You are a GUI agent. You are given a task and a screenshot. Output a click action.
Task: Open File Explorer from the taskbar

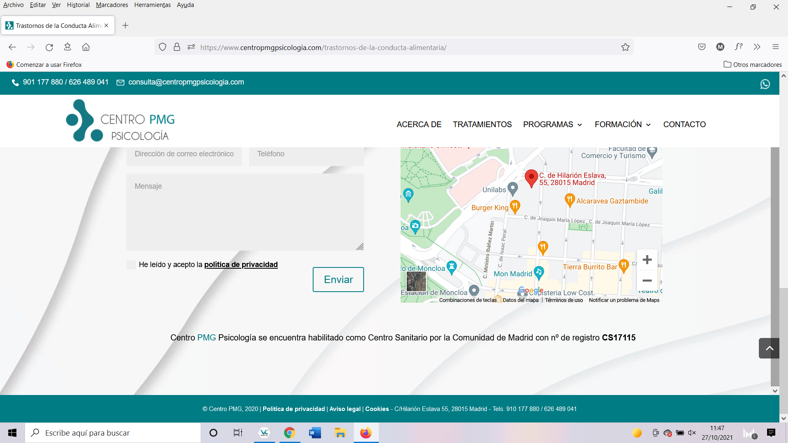click(x=340, y=433)
